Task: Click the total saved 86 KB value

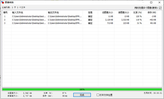Action: 65,96
